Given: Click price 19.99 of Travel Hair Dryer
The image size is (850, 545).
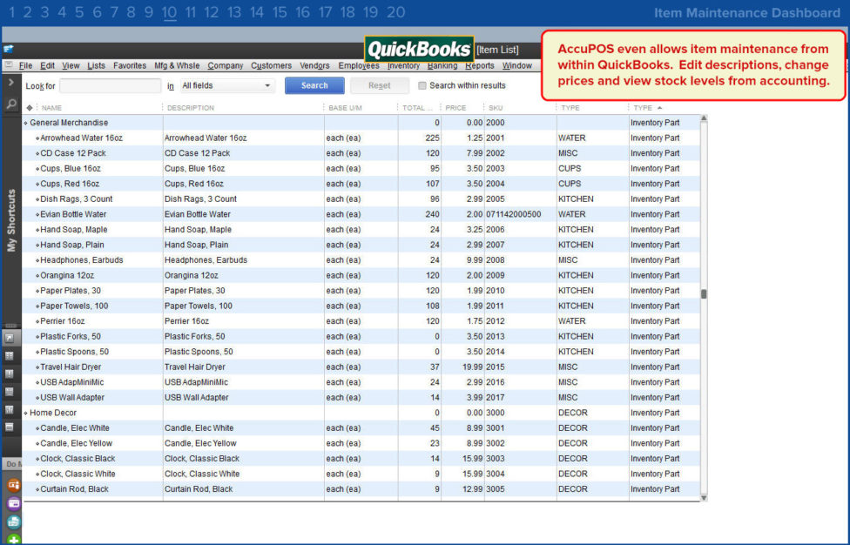Looking at the screenshot, I should pos(472,367).
